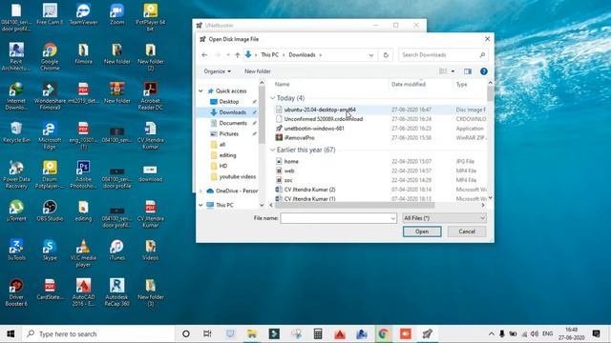Viewport: 611px width, 343px height.
Task: Click the Help icon in the dialog
Action: click(x=484, y=71)
